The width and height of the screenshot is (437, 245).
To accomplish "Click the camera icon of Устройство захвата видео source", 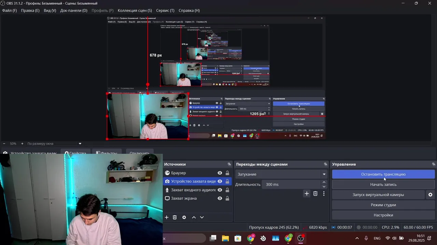I will 167,181.
